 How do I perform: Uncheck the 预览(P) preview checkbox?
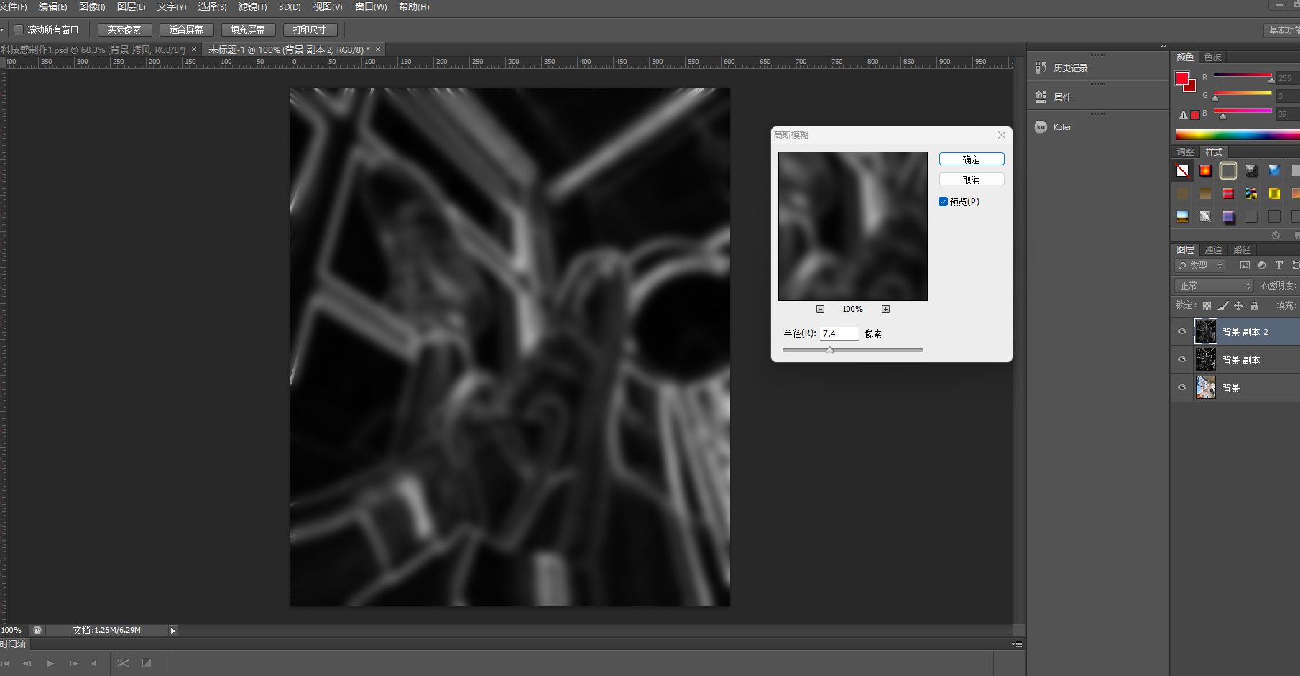(944, 202)
